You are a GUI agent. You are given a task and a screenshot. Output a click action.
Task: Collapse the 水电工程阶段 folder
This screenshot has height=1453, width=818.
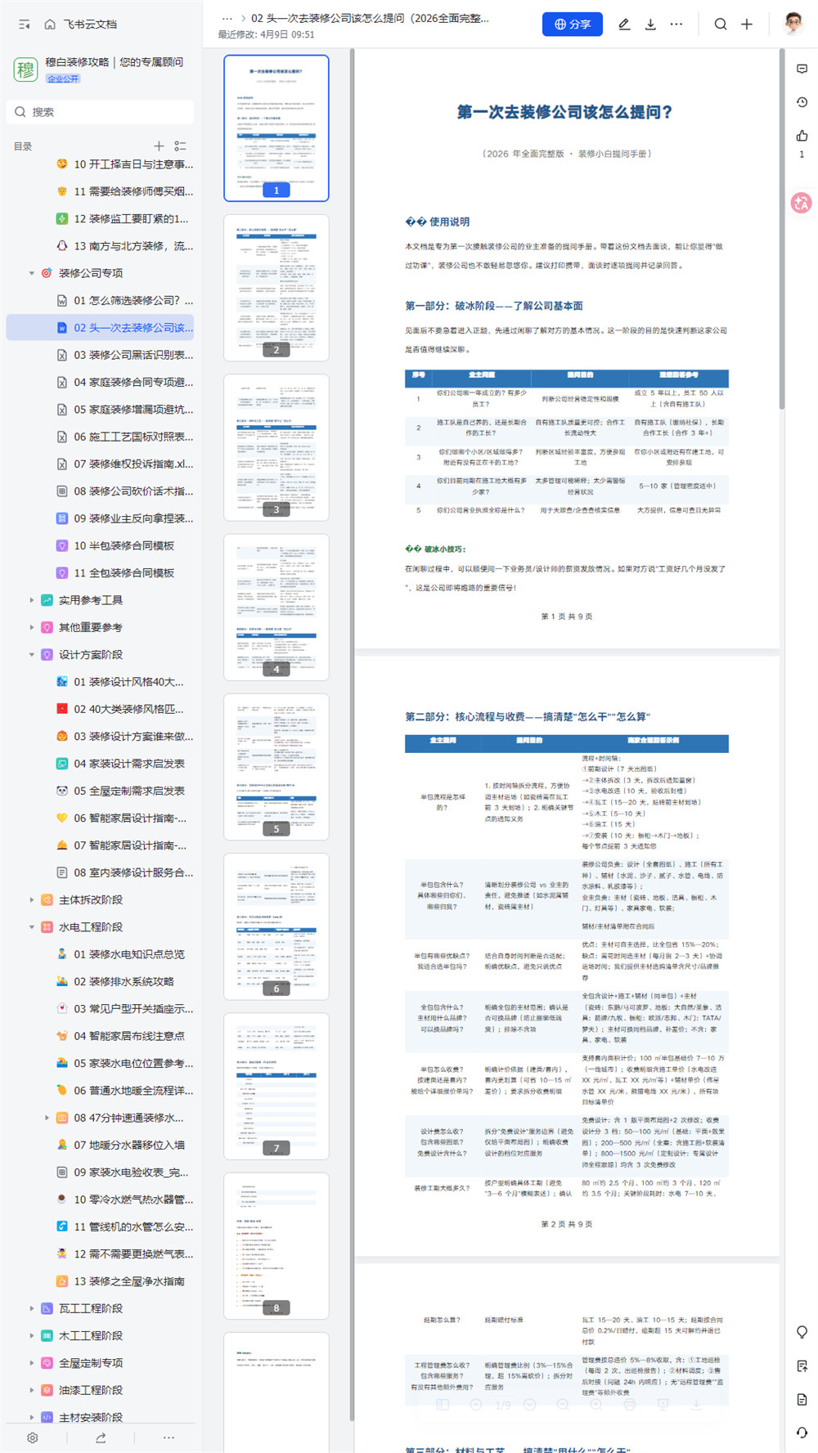pos(32,927)
